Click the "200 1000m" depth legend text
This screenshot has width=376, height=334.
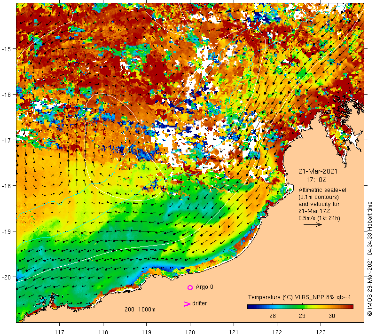[140, 309]
